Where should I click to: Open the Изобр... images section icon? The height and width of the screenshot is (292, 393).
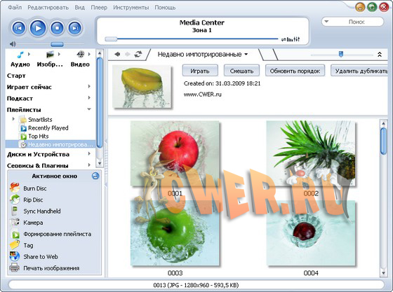pyautogui.click(x=50, y=54)
